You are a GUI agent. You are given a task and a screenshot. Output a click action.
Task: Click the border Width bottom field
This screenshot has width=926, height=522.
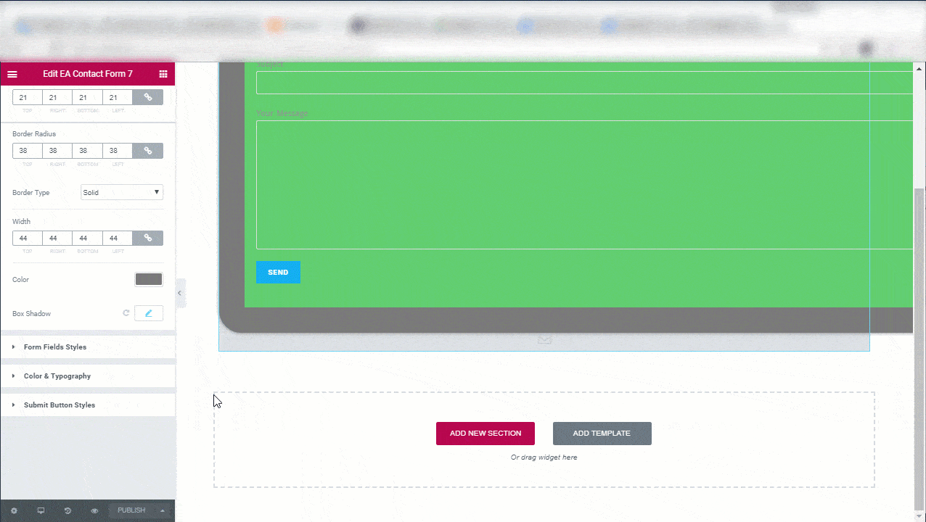click(87, 238)
